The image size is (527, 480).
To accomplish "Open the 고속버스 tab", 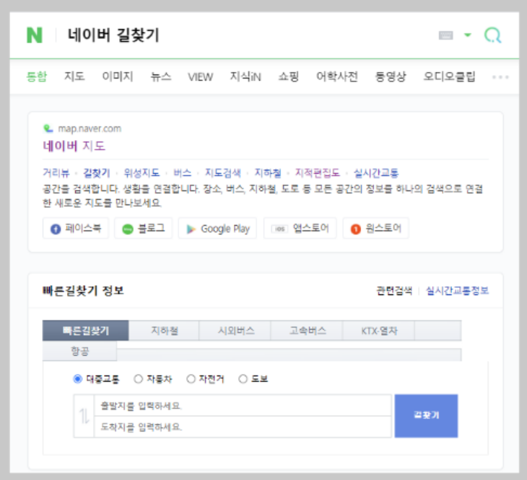I will (x=308, y=331).
